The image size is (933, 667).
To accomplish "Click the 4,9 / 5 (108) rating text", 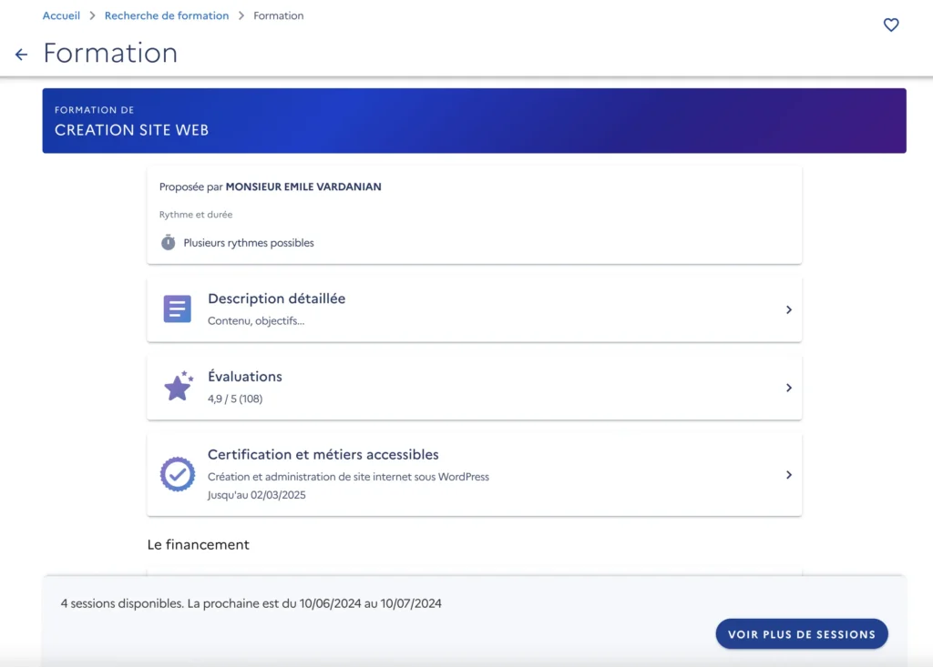I will [x=235, y=399].
